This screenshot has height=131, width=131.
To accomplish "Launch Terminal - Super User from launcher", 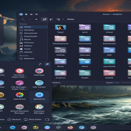I will tap(20, 73).
